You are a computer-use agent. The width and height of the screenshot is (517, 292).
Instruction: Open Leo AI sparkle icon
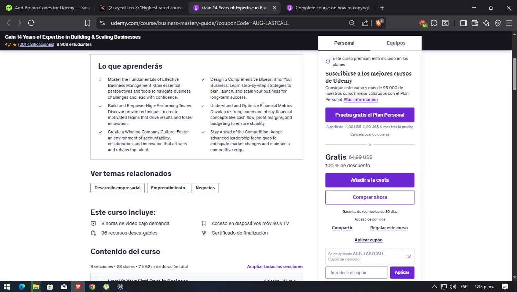(x=486, y=23)
